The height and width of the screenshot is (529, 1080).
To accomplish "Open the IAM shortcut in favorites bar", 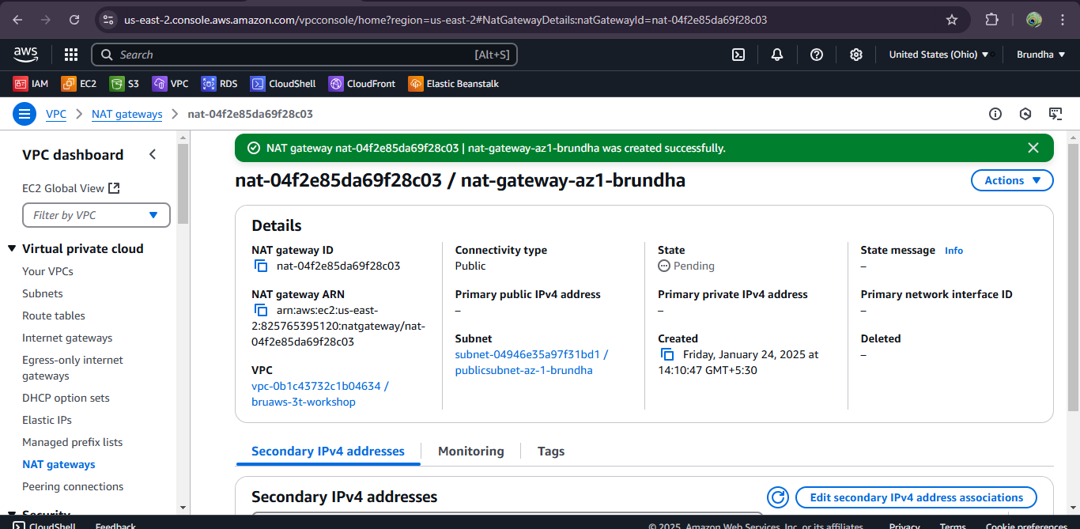I will tap(31, 83).
